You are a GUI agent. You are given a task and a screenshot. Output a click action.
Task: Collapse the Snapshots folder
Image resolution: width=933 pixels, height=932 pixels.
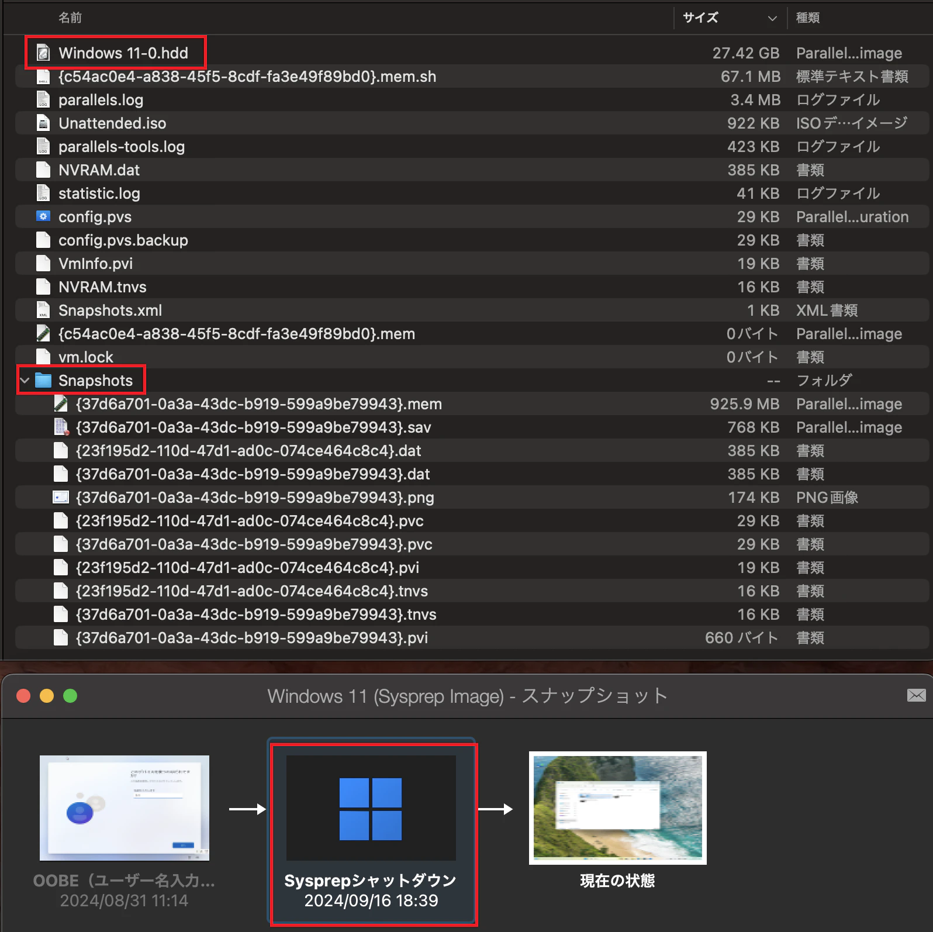[25, 381]
